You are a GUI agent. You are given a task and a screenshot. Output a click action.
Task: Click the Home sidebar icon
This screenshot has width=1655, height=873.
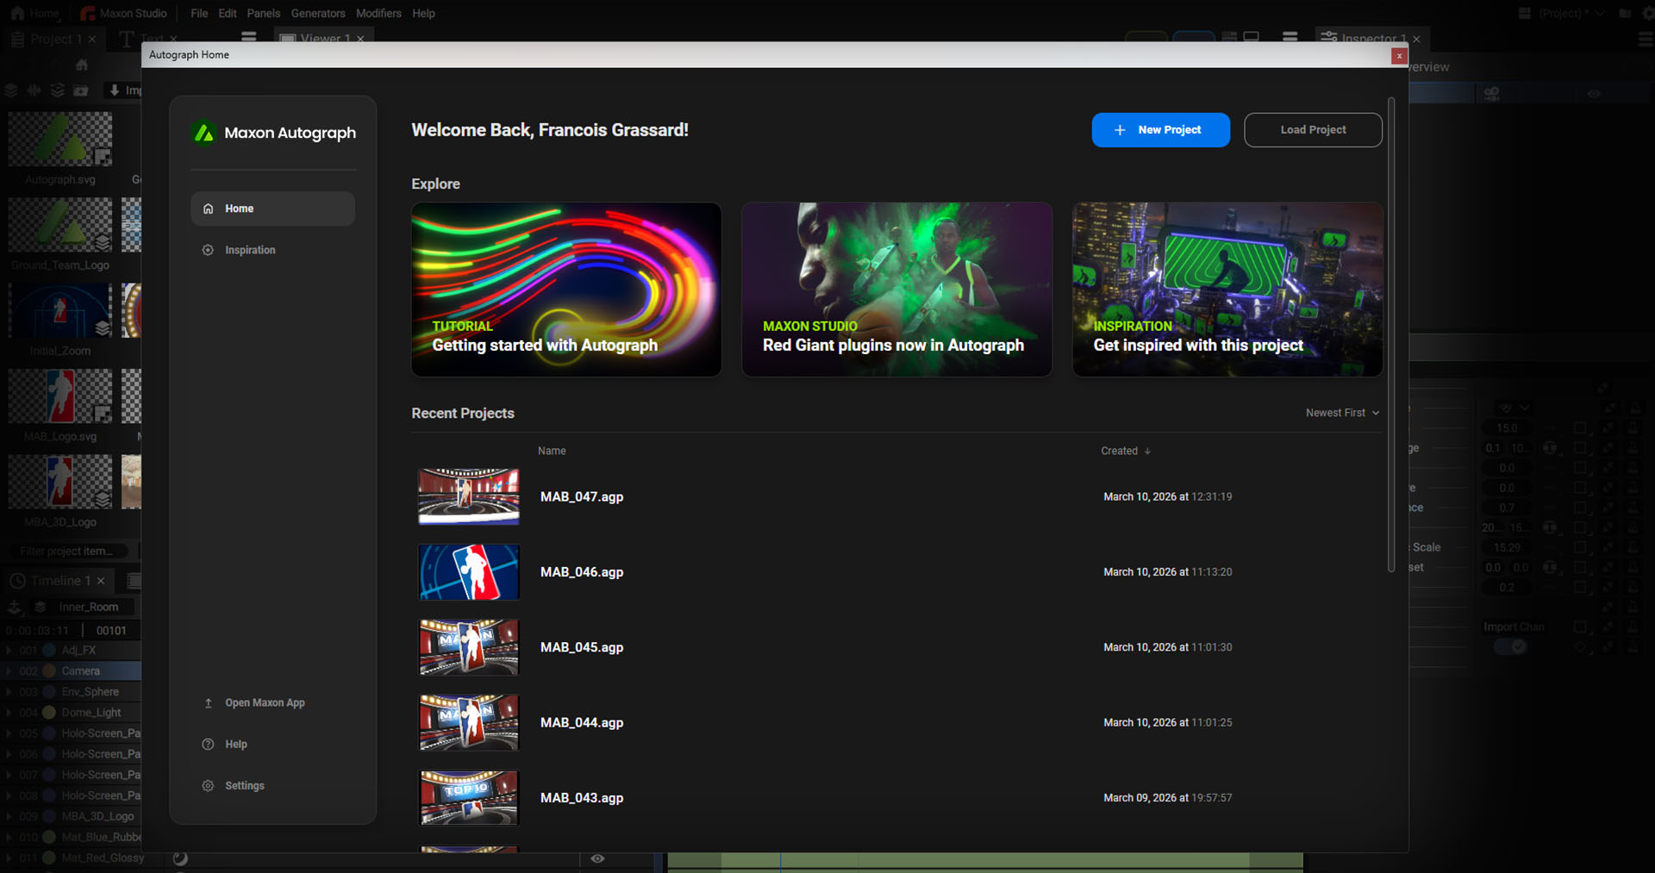[208, 209]
